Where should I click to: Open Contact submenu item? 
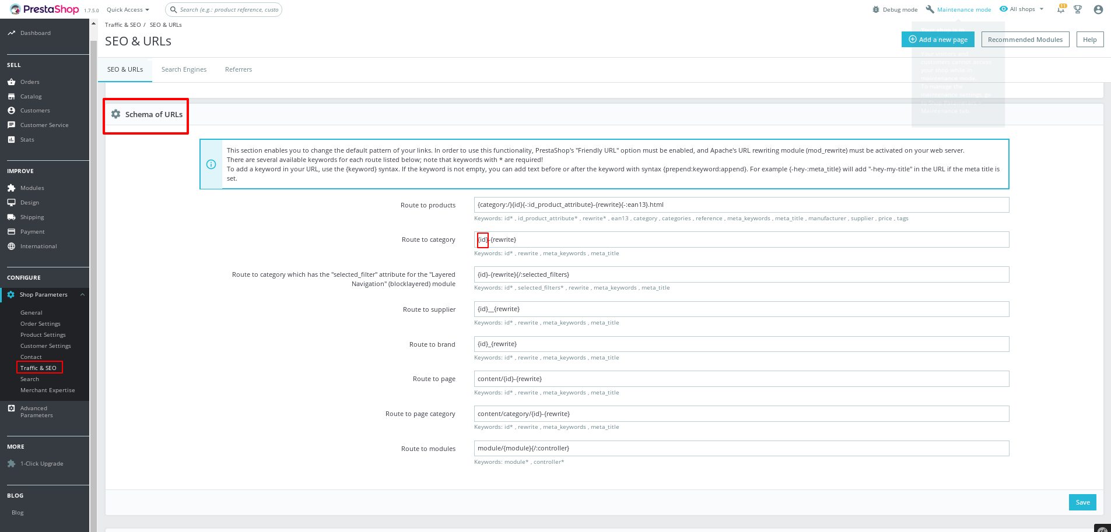point(31,357)
